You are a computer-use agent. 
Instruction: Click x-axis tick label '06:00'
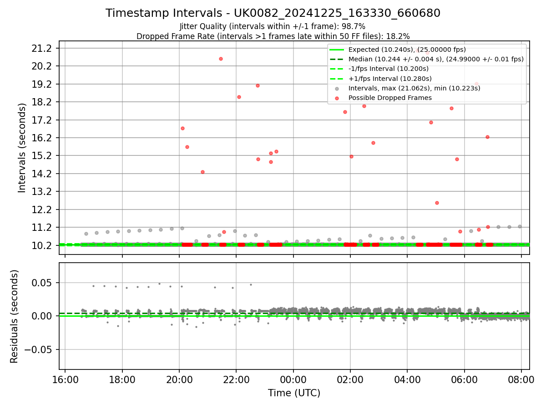tap(465, 379)
